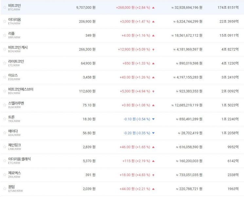Click the market cap 1963억
Screen dimensions: 244x197
[233, 189]
